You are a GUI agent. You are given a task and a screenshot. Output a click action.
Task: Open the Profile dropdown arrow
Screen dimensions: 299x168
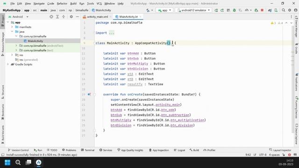click(x=251, y=10)
